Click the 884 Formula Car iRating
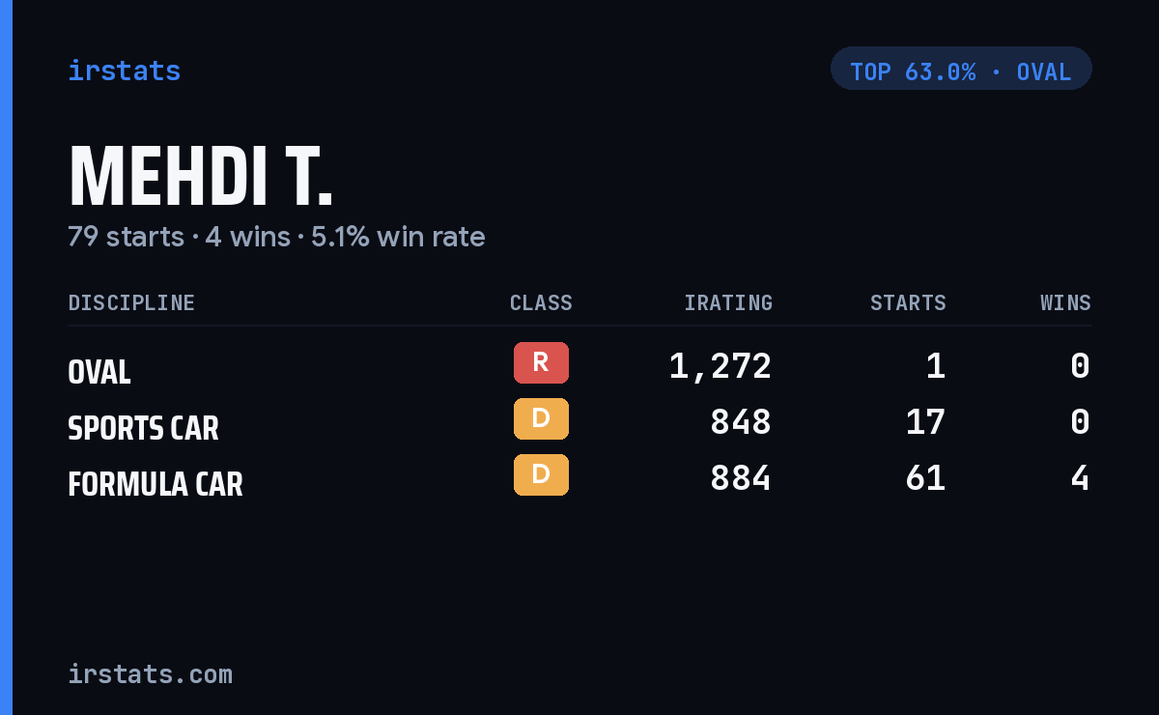 tap(741, 478)
